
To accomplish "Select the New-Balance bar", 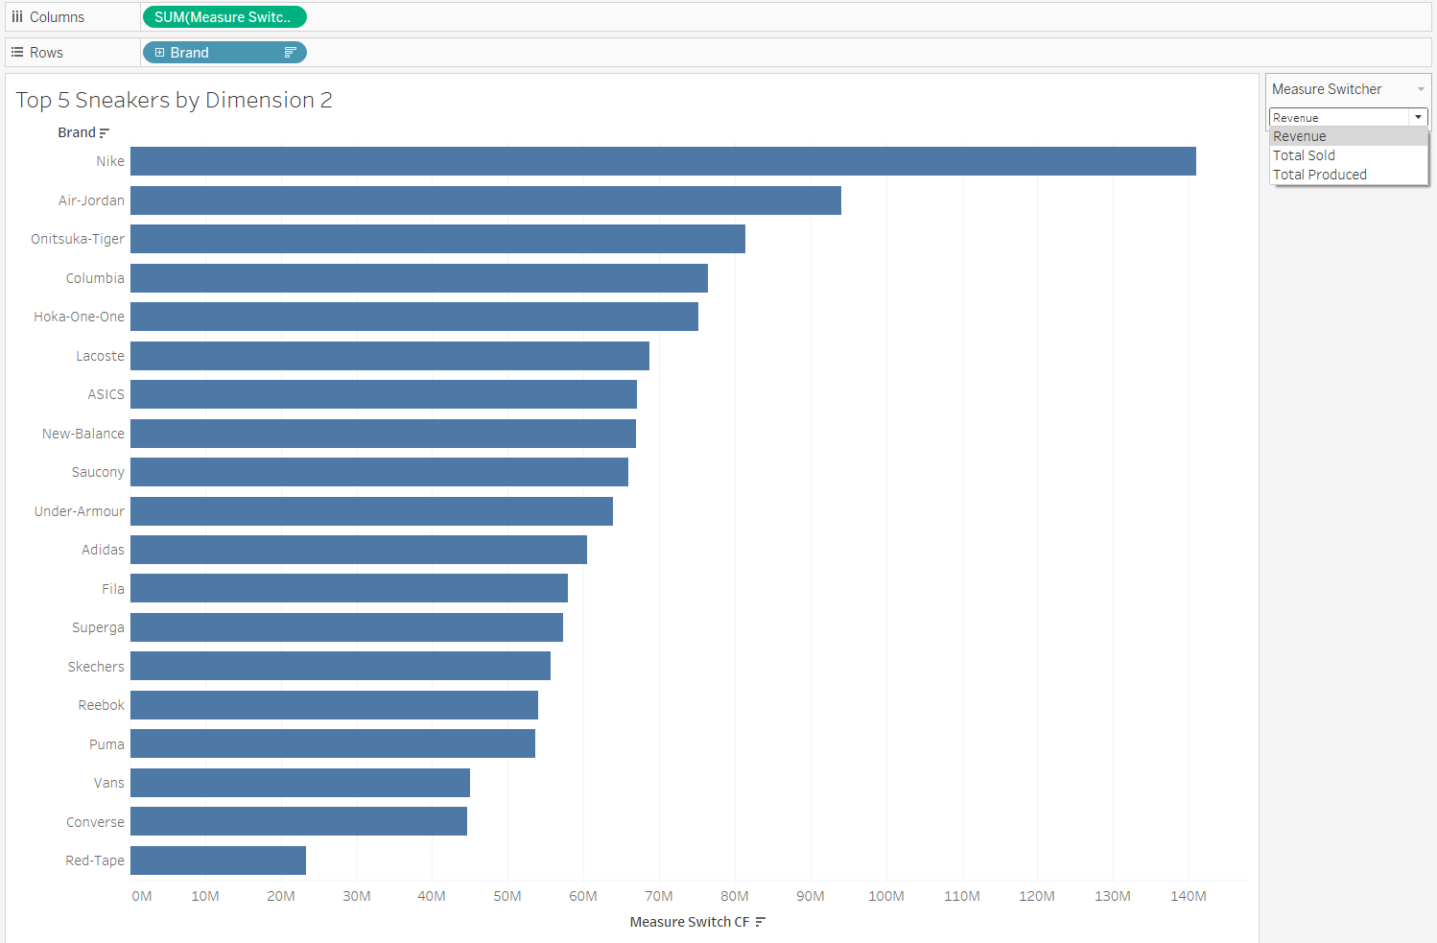I will point(383,434).
